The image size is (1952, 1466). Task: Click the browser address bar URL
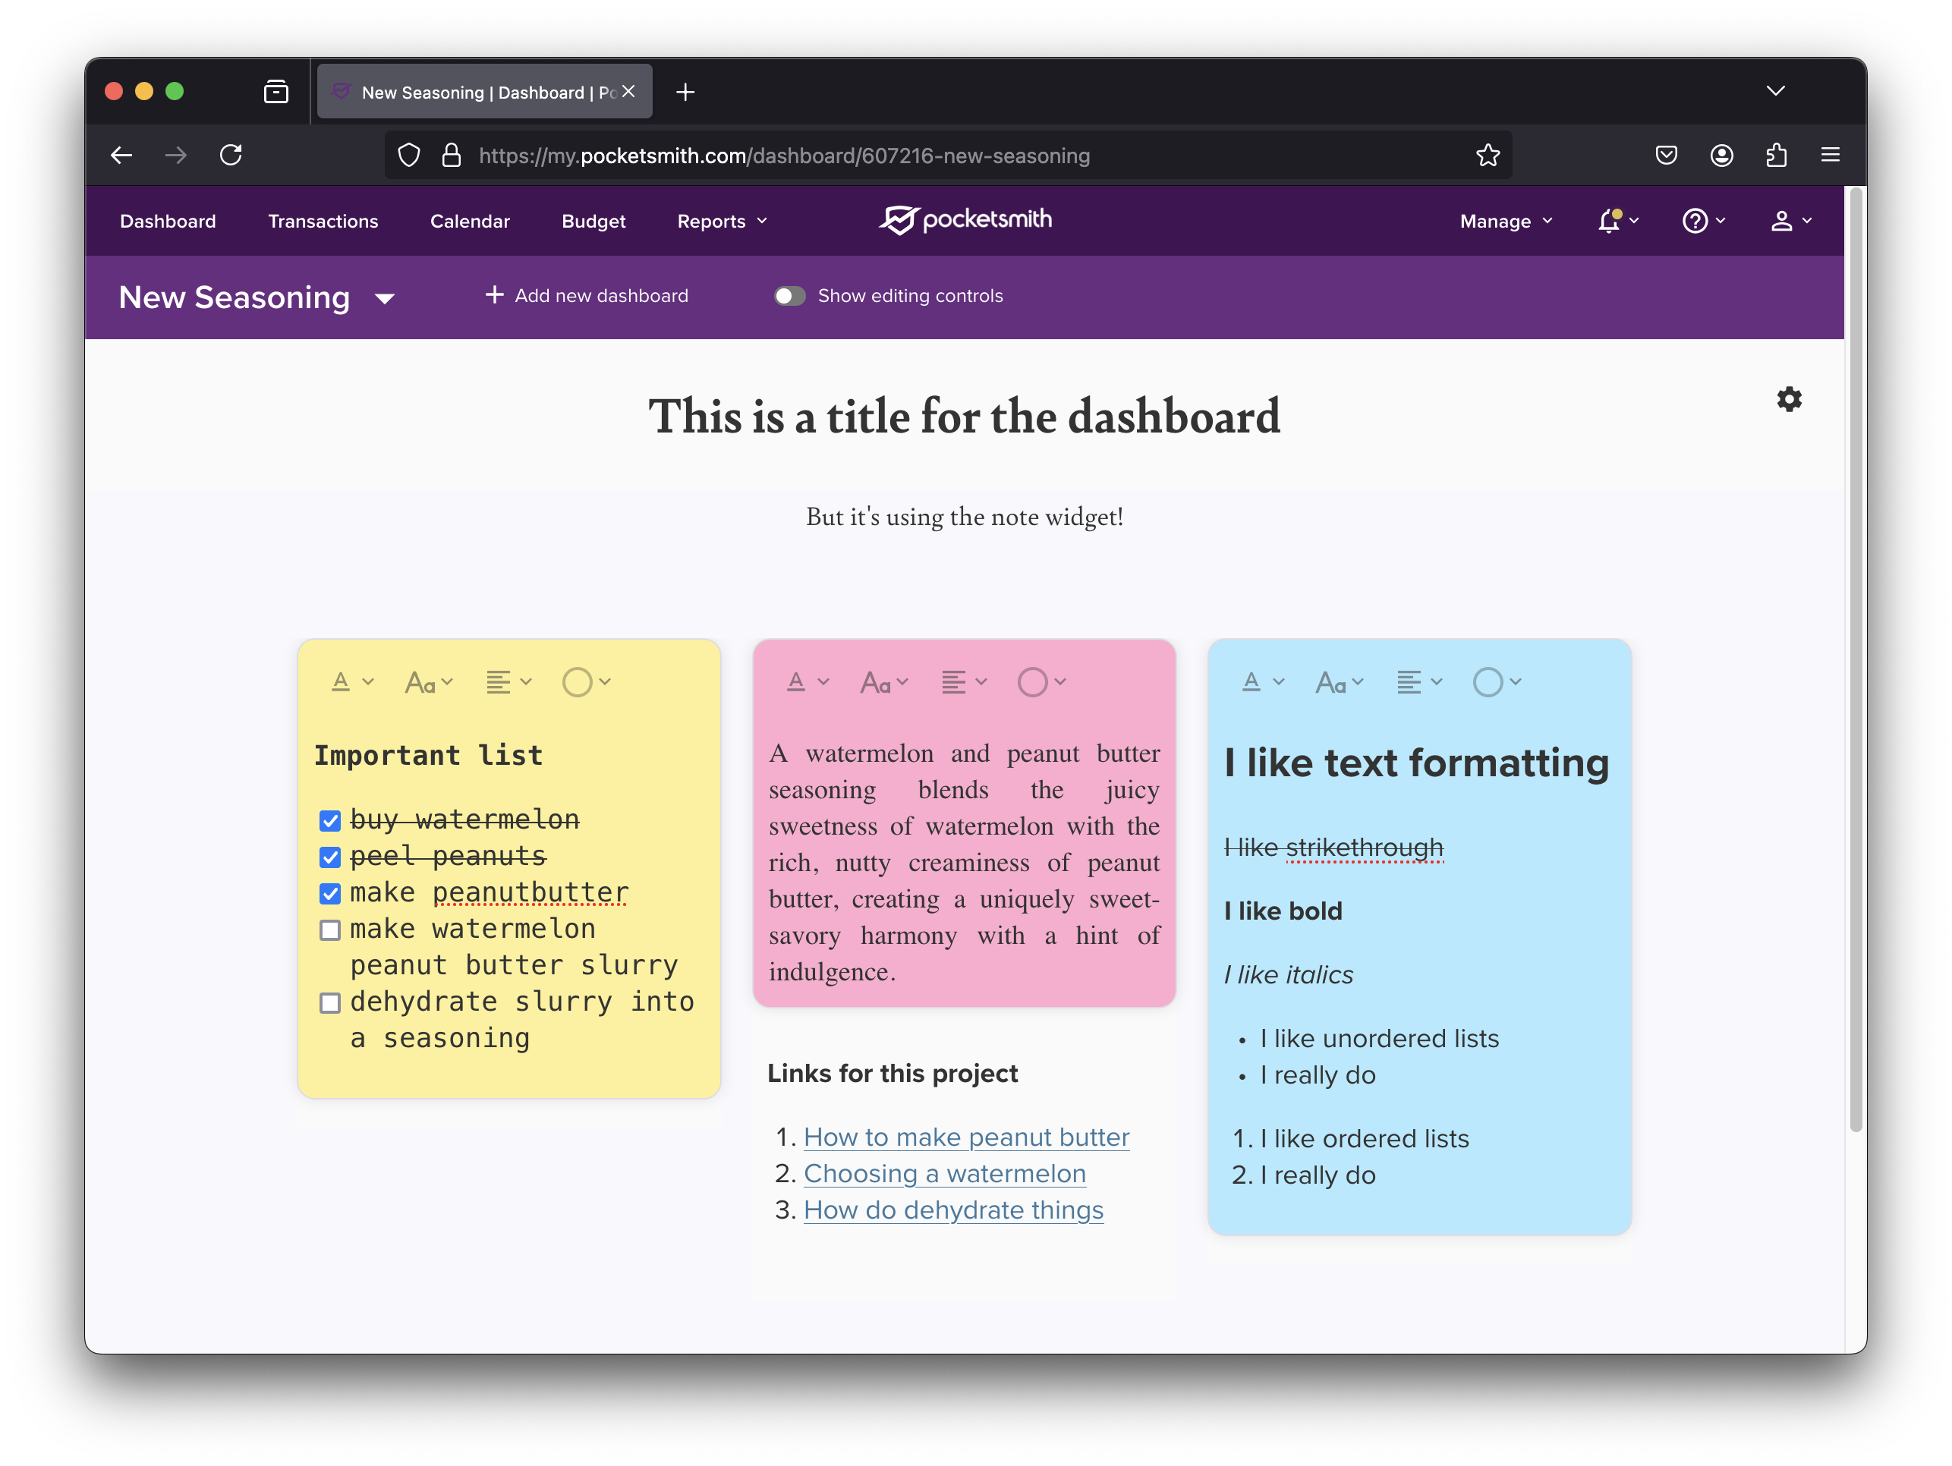point(784,156)
